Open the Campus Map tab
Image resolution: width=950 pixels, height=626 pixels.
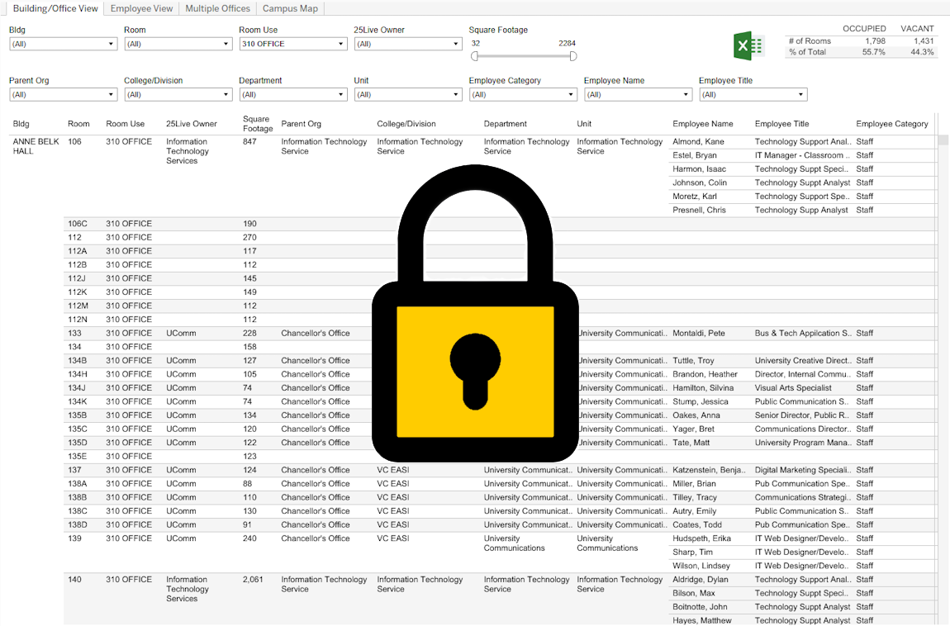coord(290,8)
